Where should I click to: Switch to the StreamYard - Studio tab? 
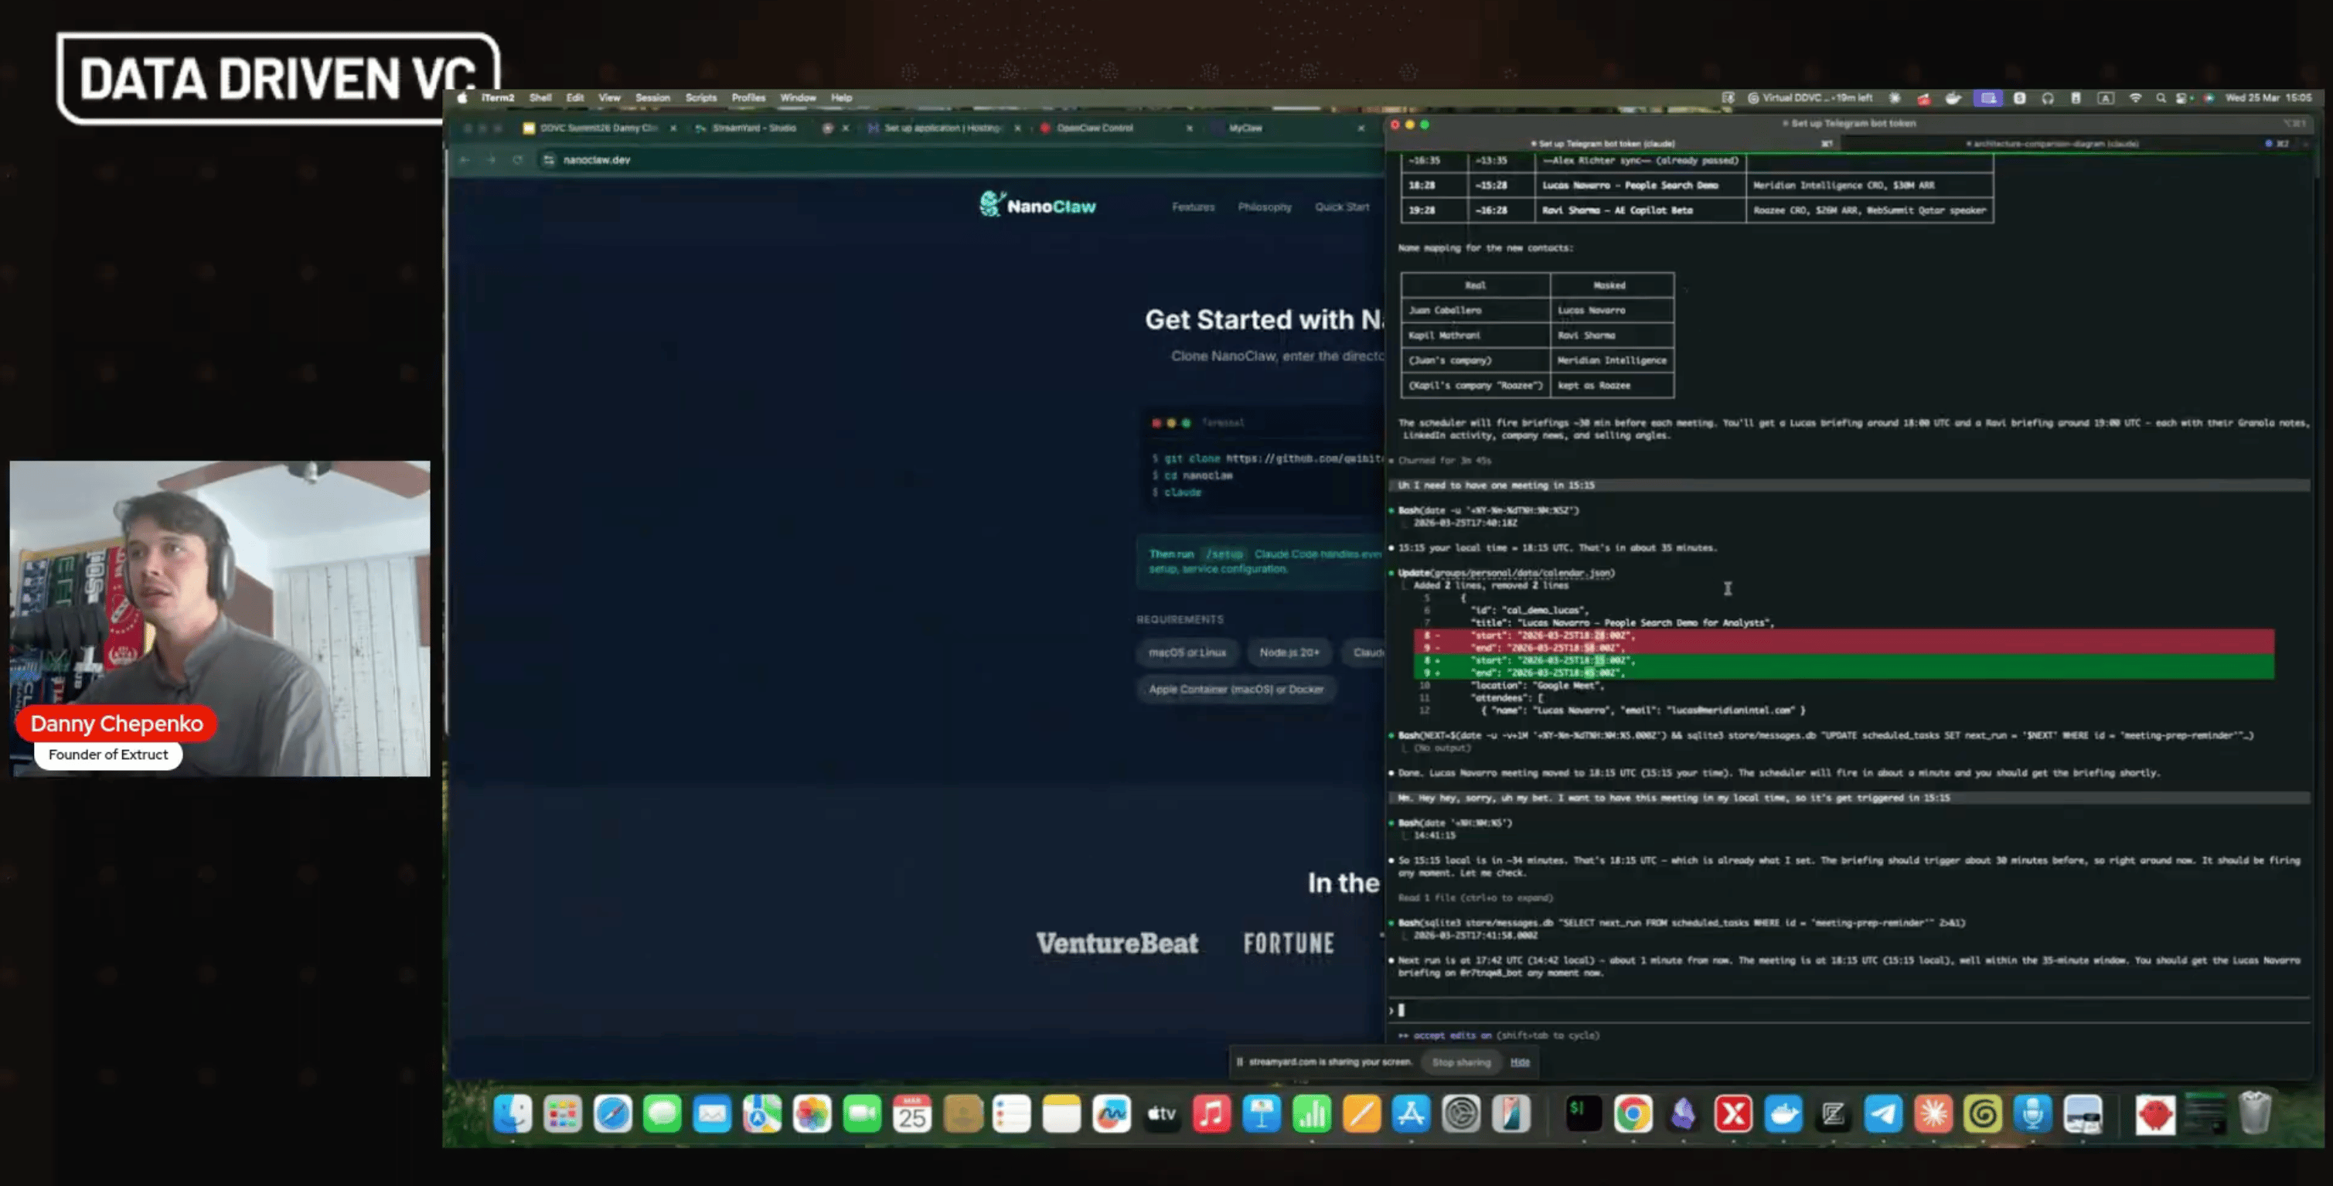tap(754, 128)
